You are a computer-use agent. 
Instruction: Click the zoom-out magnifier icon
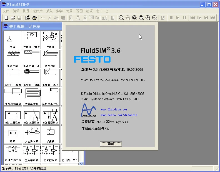click(154, 18)
